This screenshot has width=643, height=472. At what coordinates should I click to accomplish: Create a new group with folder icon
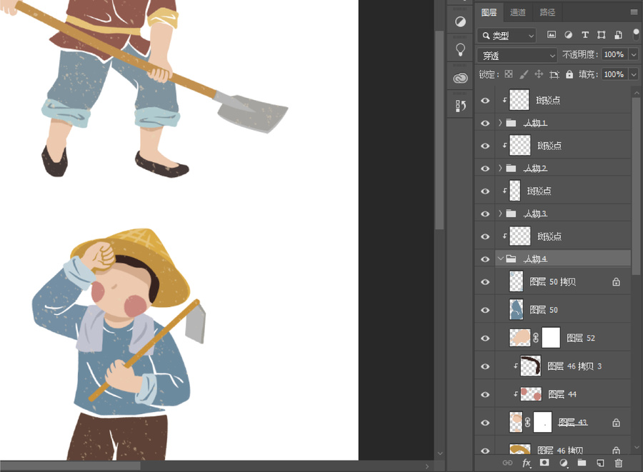582,463
